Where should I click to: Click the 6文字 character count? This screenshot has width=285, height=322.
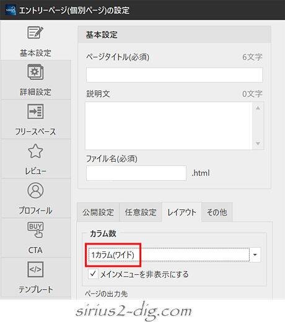[x=252, y=57]
